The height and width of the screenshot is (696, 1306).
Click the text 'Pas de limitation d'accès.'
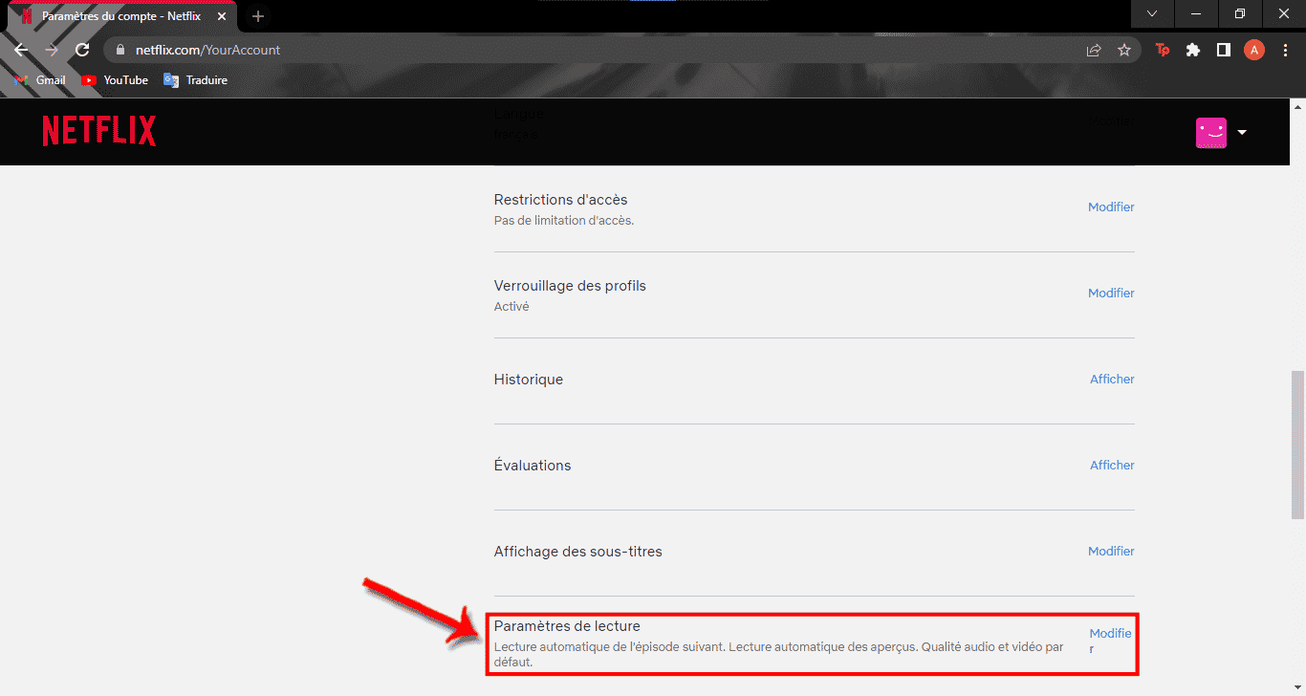click(564, 221)
